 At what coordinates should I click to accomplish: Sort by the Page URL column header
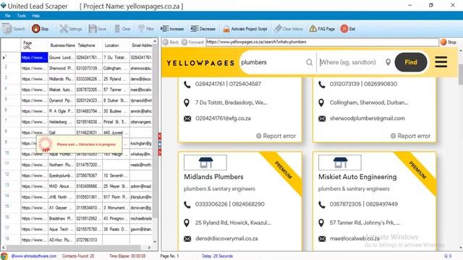click(x=34, y=45)
